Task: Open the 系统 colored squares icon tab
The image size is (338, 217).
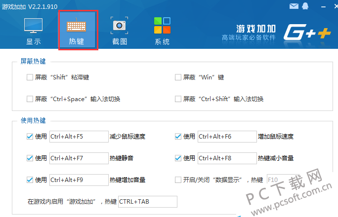Action: pyautogui.click(x=162, y=31)
